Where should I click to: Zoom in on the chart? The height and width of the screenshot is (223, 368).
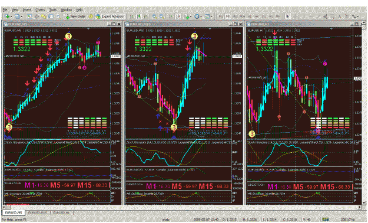pos(154,17)
